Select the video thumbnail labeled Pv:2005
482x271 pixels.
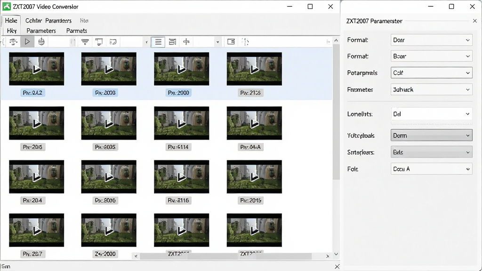(109, 123)
